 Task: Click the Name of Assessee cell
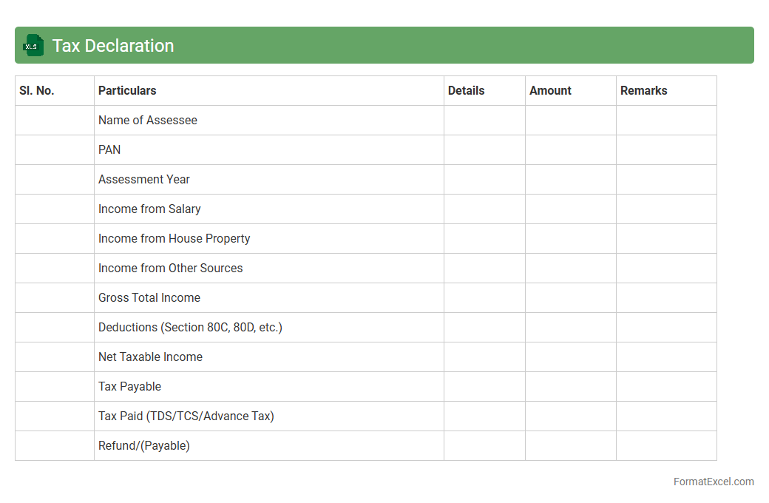click(148, 121)
